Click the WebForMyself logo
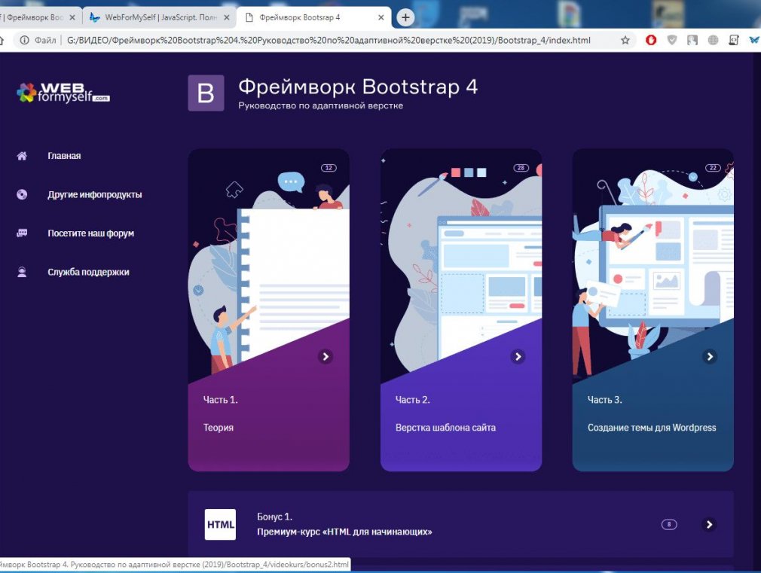The width and height of the screenshot is (761, 573). [63, 92]
